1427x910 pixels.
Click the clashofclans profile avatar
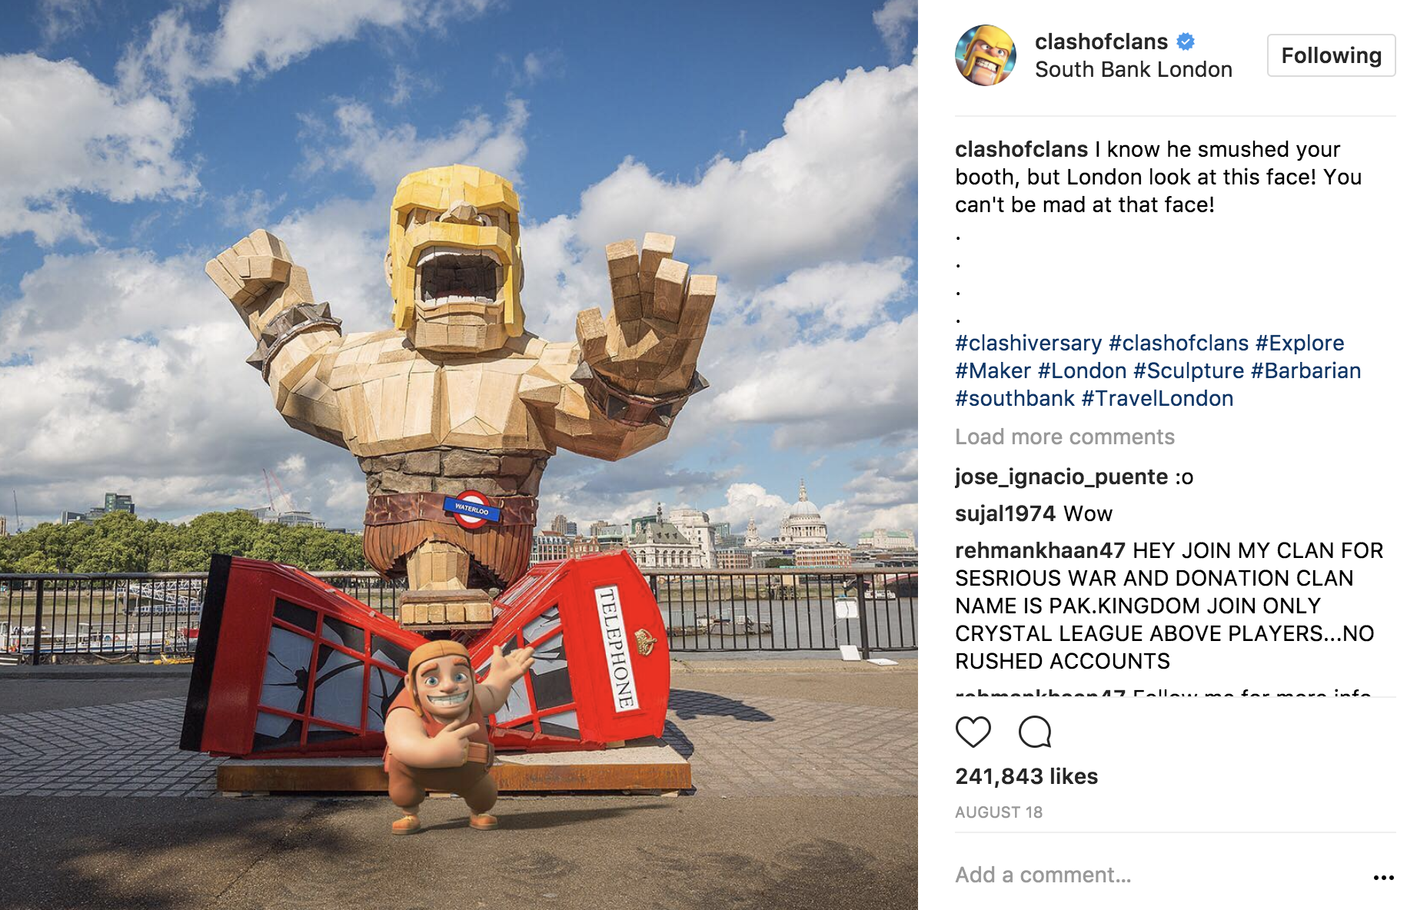[x=986, y=55]
